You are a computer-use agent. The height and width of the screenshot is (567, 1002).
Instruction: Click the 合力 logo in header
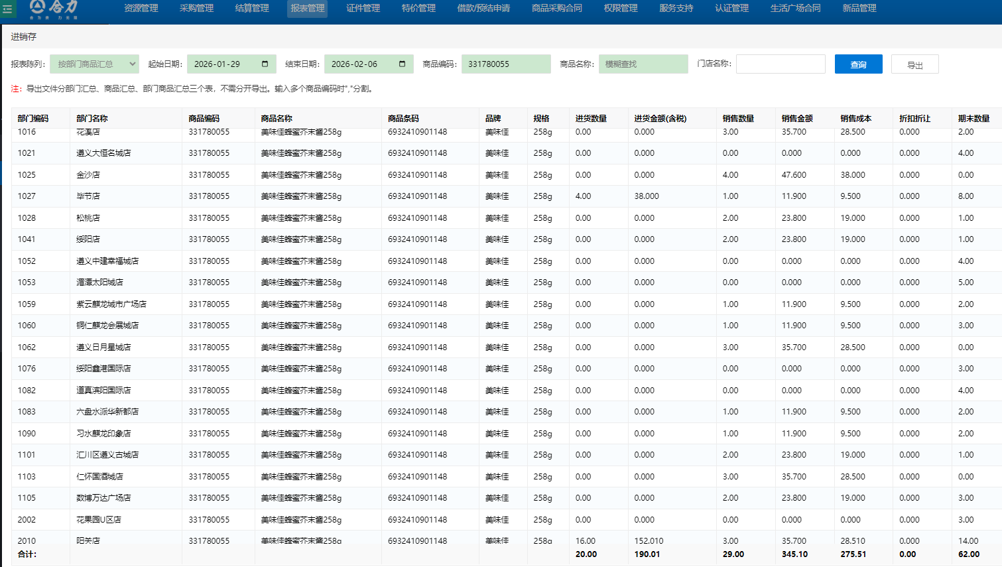[54, 9]
